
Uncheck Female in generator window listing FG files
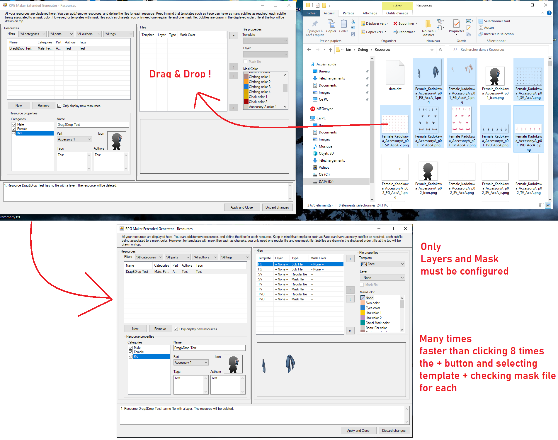tap(131, 352)
